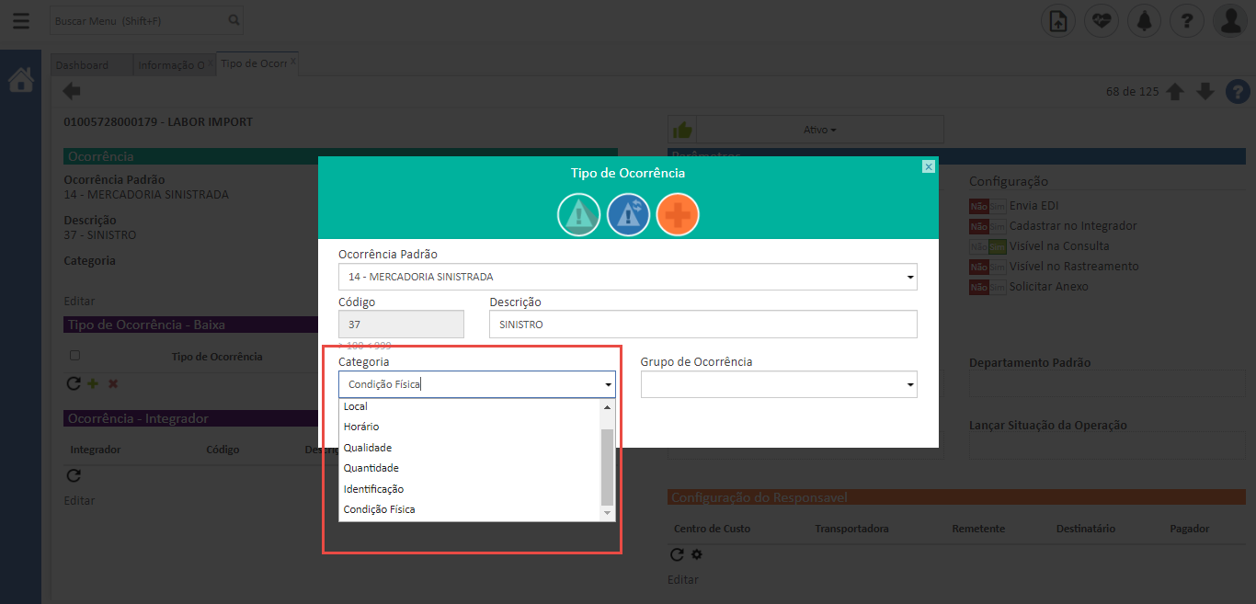Image resolution: width=1256 pixels, height=604 pixels.
Task: Open the user profile avatar
Action: coord(1230,20)
